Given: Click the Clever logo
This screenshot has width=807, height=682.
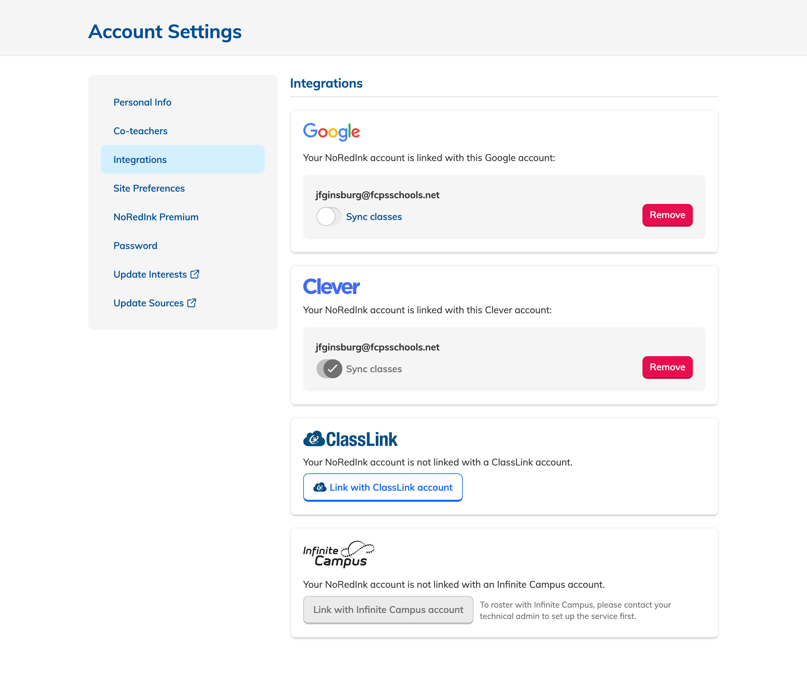Looking at the screenshot, I should click(331, 287).
